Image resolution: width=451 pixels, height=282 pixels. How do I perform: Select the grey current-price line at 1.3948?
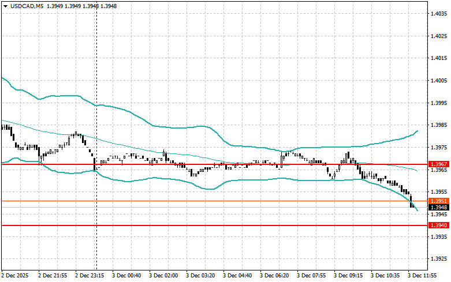[x=215, y=208]
